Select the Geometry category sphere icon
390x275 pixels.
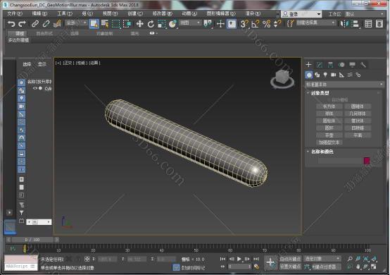point(309,75)
